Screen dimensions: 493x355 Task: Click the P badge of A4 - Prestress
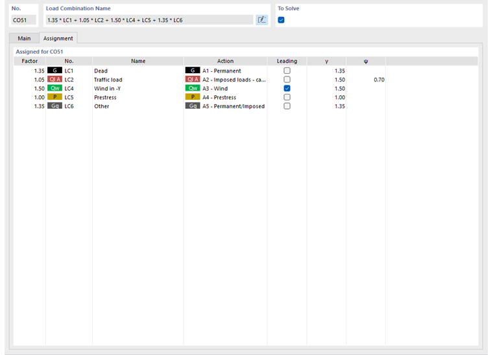193,97
